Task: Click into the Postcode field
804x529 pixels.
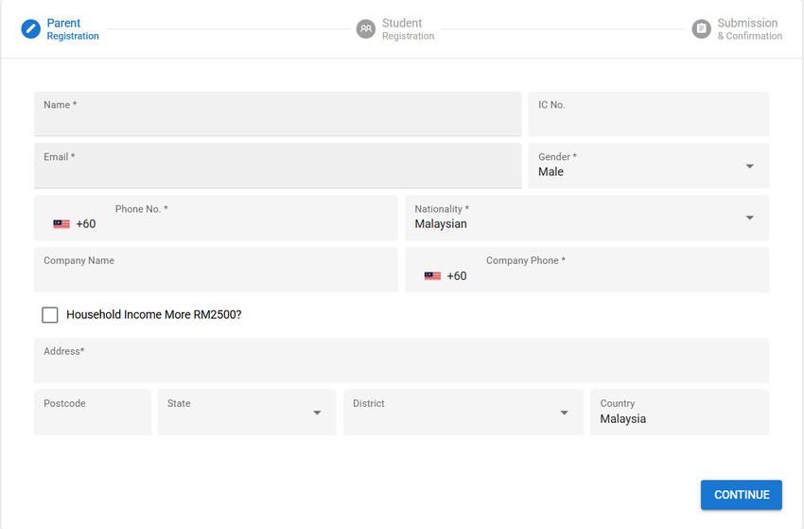Action: tap(93, 412)
